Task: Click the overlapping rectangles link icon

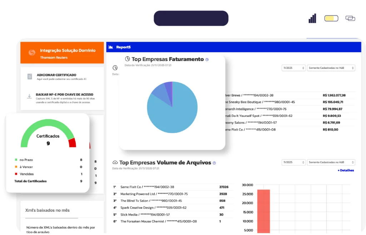Action: (x=350, y=18)
